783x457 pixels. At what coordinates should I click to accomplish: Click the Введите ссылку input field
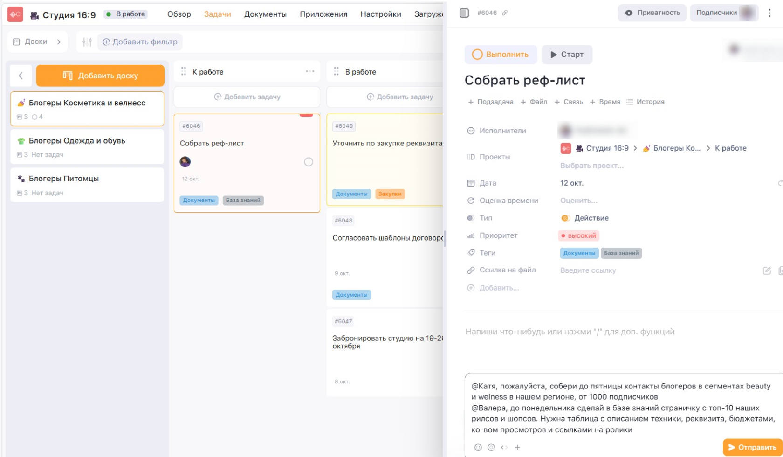[x=588, y=270]
